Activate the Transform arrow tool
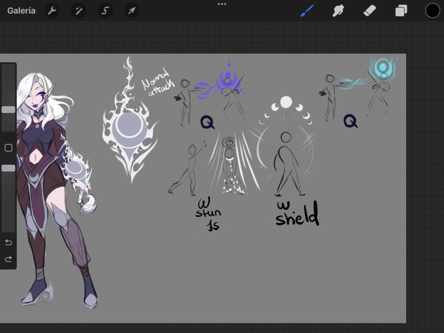 (x=132, y=10)
